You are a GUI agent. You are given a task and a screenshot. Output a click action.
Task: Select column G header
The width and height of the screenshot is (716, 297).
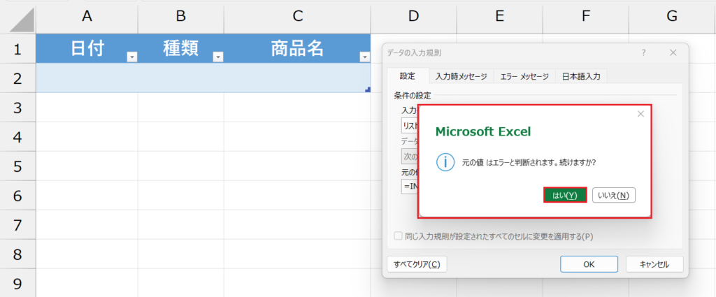pyautogui.click(x=672, y=16)
